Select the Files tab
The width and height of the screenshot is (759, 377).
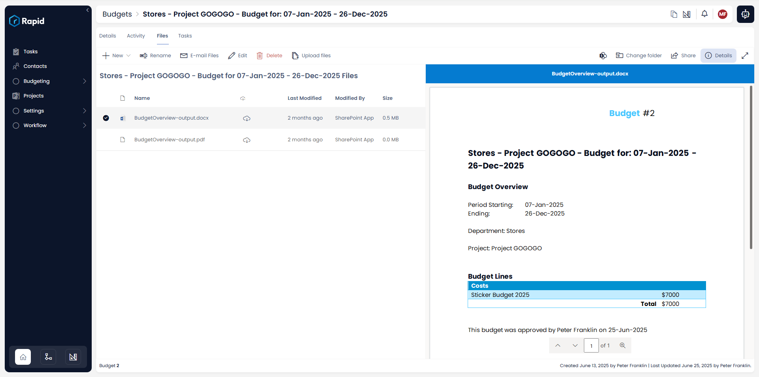click(x=162, y=36)
